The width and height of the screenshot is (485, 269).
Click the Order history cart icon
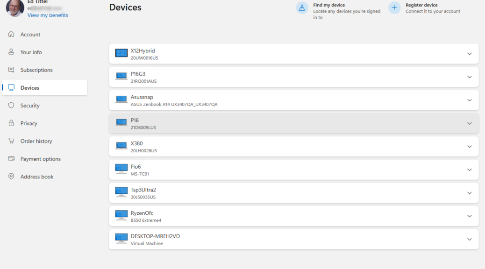point(11,141)
